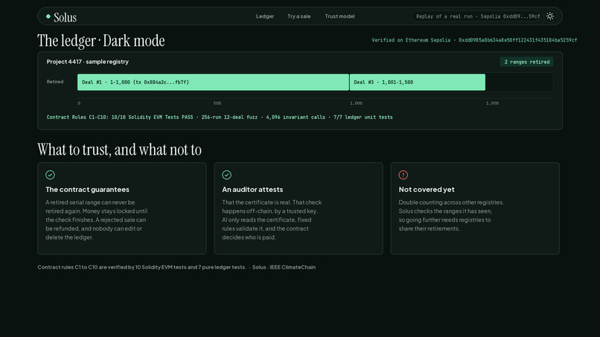Image resolution: width=600 pixels, height=337 pixels.
Task: Open the Verified on Ethereum Sepolia address link
Action: pos(474,40)
